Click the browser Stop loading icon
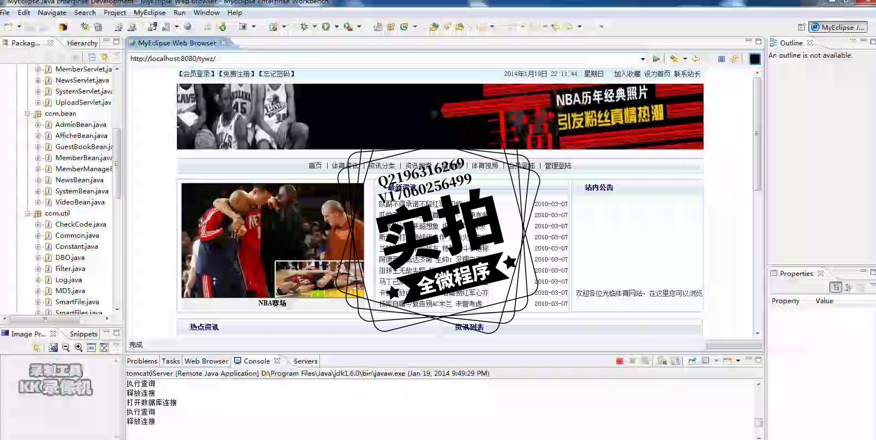The height and width of the screenshot is (440, 876). pos(721,59)
